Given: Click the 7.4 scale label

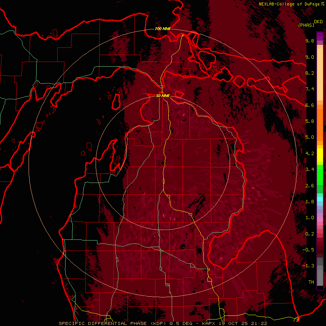Looking at the screenshot, I should point(310,89).
